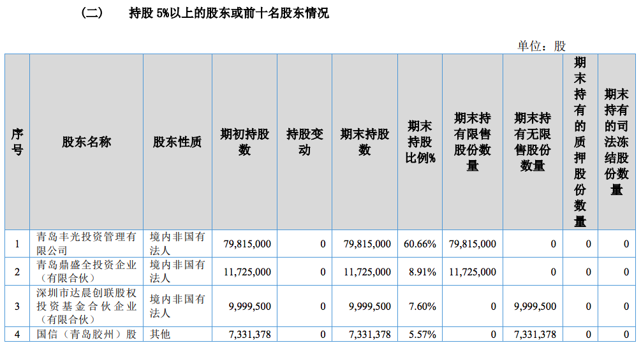Select the 序号 column header
This screenshot has width=641, height=343.
click(x=17, y=142)
